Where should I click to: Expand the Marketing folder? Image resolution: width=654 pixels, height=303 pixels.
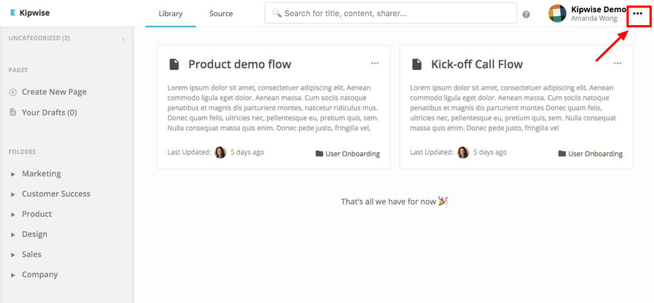pyautogui.click(x=13, y=174)
